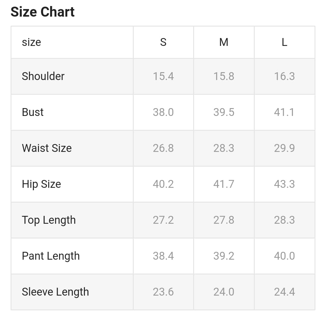
Task: Click the Waist Size row label
Action: (47, 148)
